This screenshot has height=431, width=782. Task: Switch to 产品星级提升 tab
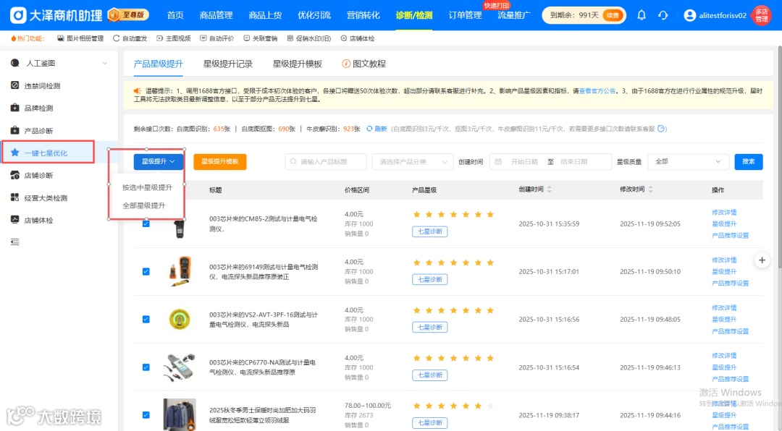pos(158,64)
